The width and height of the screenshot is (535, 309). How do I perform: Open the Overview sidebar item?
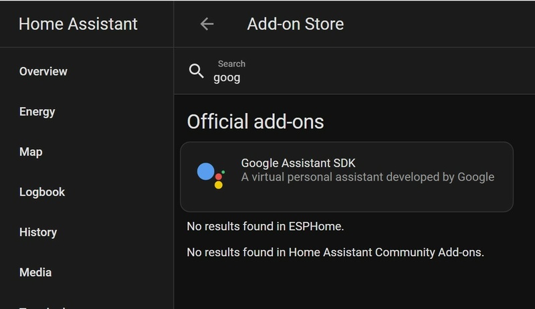43,72
